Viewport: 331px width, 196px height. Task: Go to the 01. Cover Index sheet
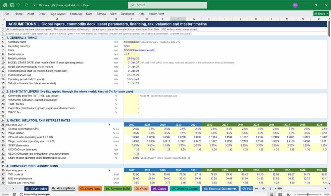click(x=36, y=189)
